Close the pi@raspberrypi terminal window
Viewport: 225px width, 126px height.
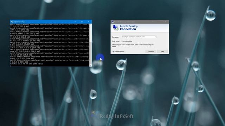88,22
